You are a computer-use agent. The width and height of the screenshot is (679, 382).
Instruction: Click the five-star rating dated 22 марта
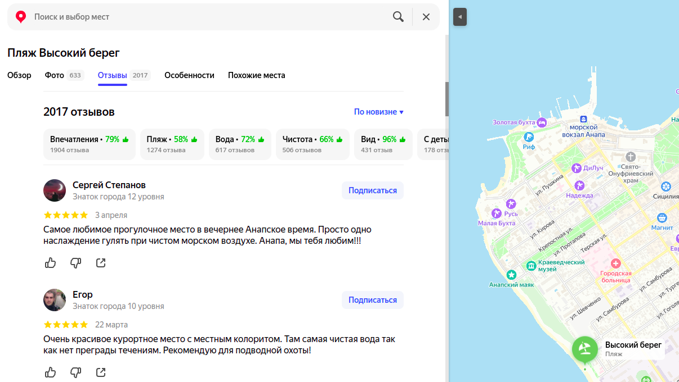coord(66,325)
